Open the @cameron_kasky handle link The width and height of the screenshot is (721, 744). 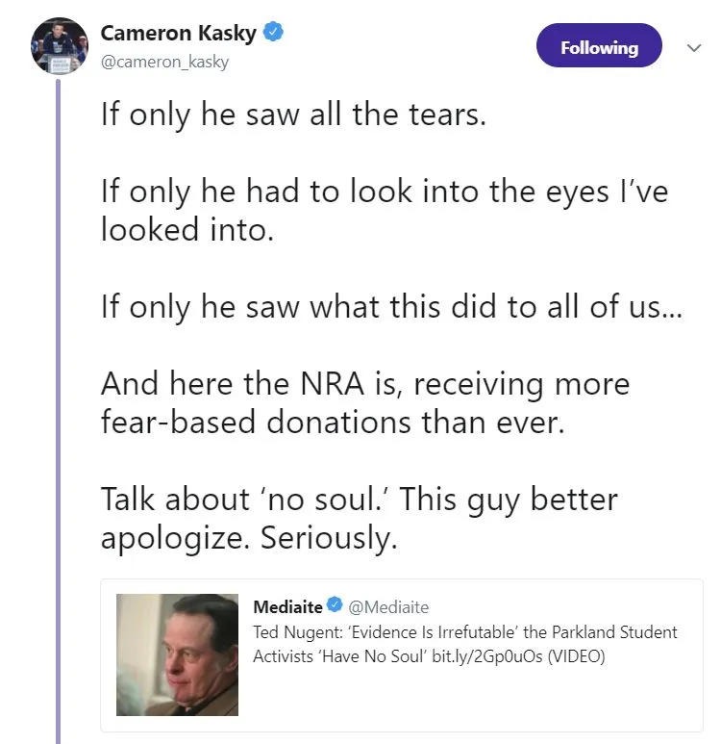164,62
